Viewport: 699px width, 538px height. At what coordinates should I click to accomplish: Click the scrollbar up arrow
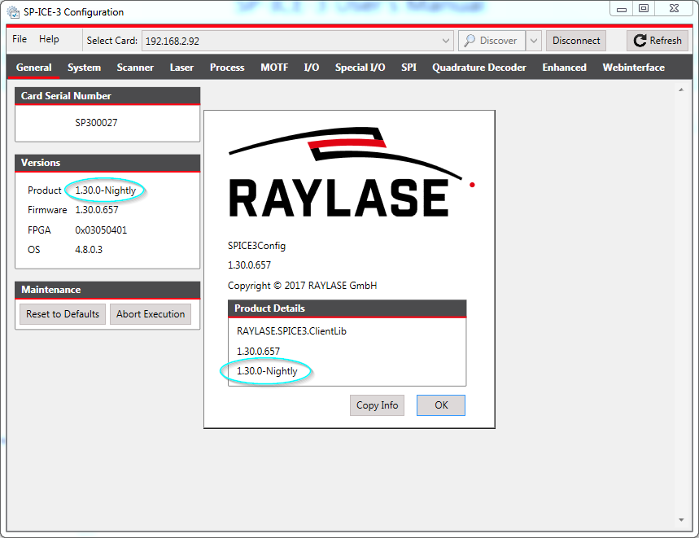(x=681, y=90)
